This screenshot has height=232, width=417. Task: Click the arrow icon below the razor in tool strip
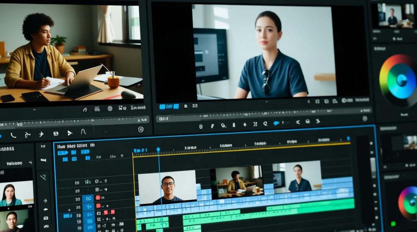point(45,201)
